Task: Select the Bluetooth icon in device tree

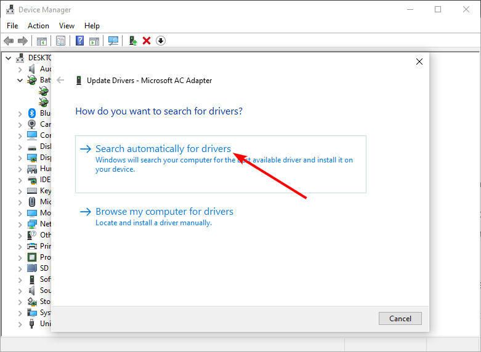Action: pos(32,113)
